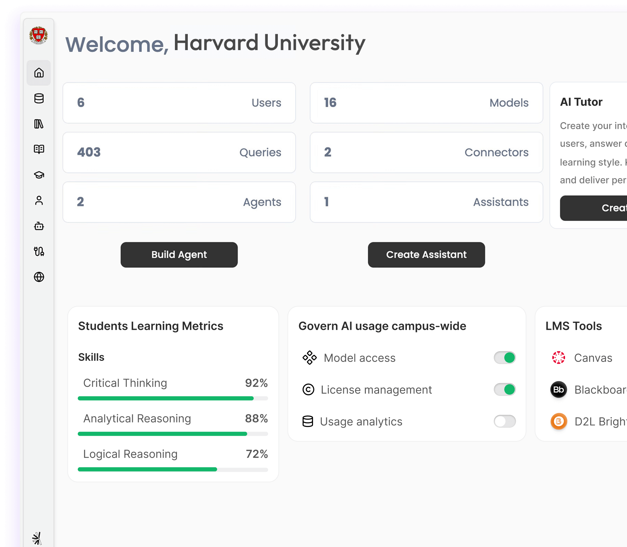Click the Create Assistant button
This screenshot has width=627, height=547.
pos(426,255)
